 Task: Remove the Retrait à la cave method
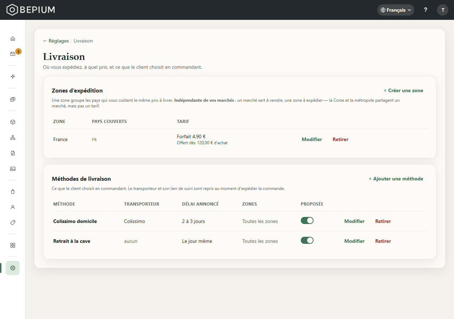(x=383, y=241)
